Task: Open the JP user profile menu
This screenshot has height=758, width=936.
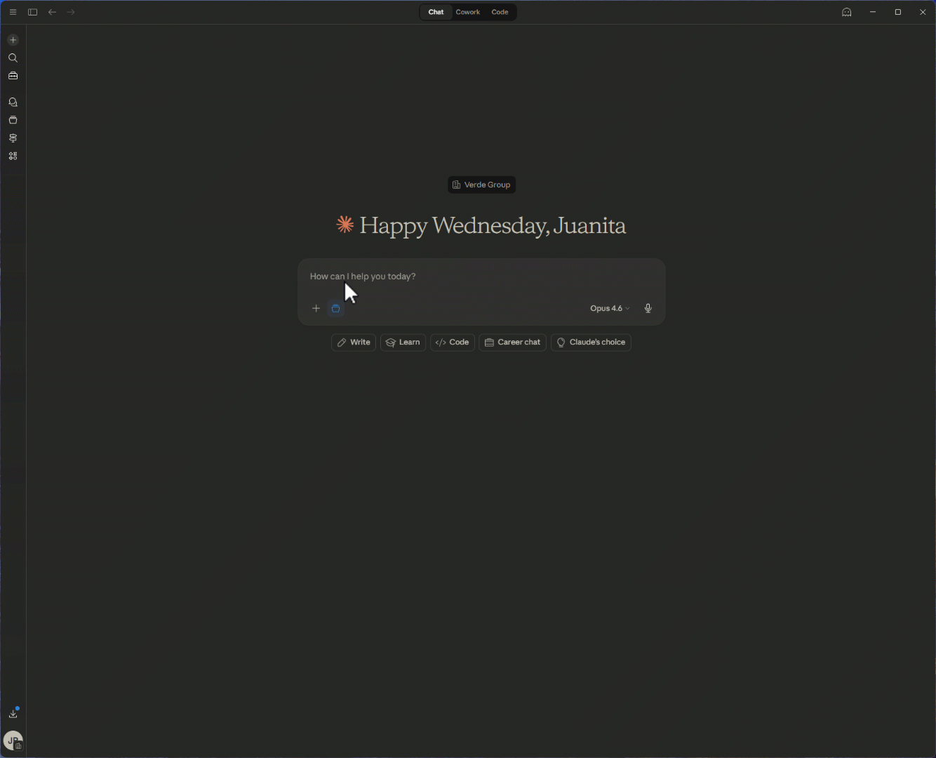Action: (13, 740)
